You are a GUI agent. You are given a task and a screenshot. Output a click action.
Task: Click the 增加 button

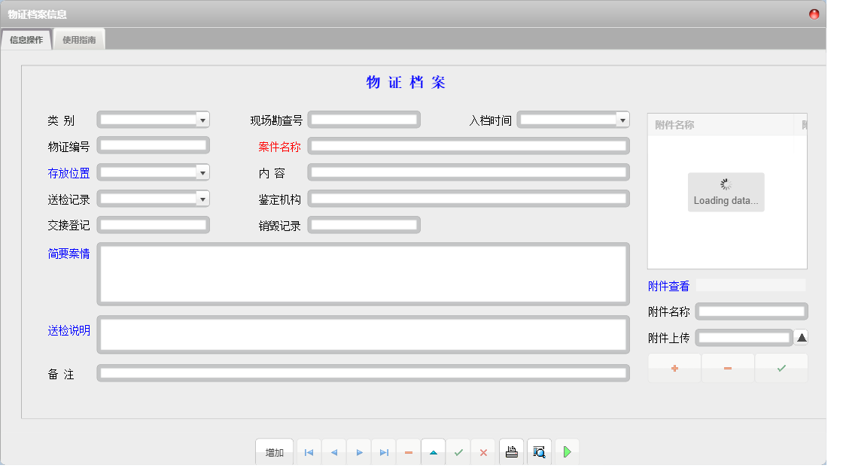tap(274, 451)
